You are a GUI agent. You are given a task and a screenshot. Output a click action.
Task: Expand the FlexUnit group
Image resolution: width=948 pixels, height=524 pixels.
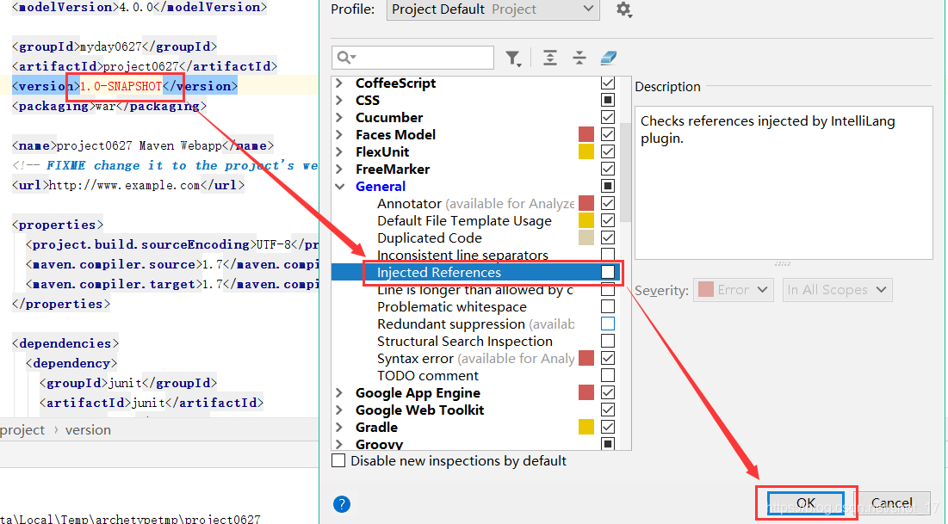click(x=339, y=151)
